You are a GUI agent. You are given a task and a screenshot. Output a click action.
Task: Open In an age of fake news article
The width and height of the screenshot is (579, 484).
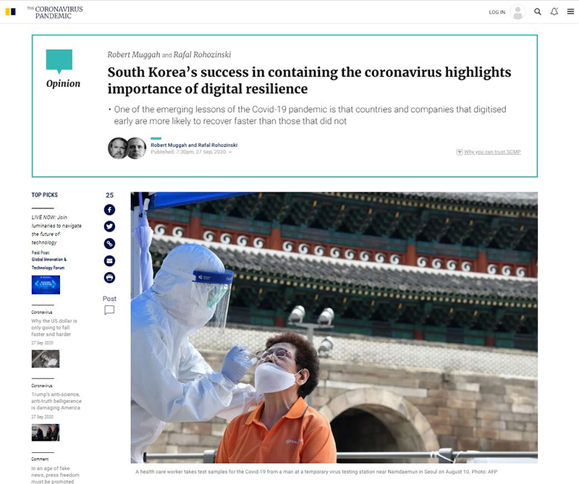pos(56,475)
